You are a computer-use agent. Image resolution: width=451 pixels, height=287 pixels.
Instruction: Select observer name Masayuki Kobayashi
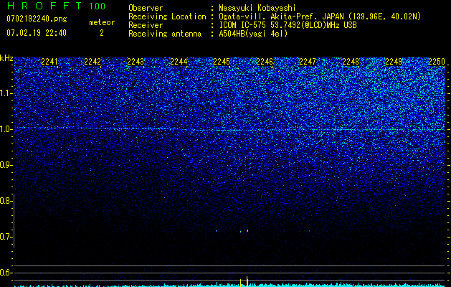tap(257, 8)
